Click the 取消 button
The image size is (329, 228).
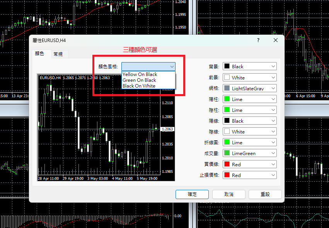229,194
